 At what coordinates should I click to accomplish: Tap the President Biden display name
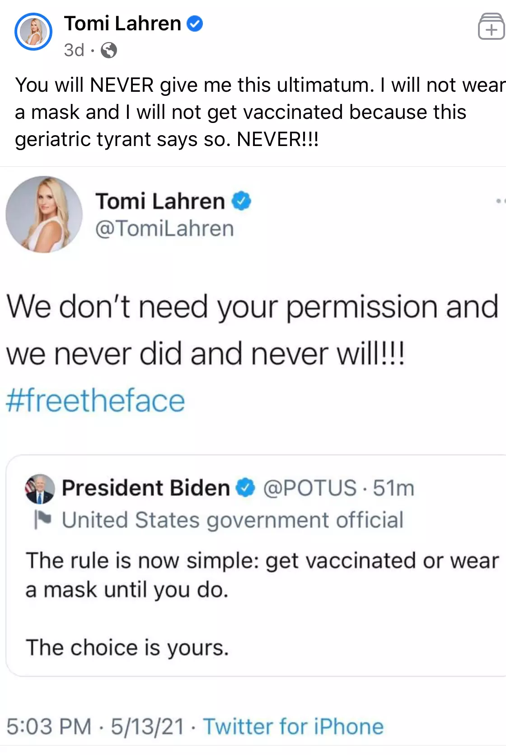point(145,488)
